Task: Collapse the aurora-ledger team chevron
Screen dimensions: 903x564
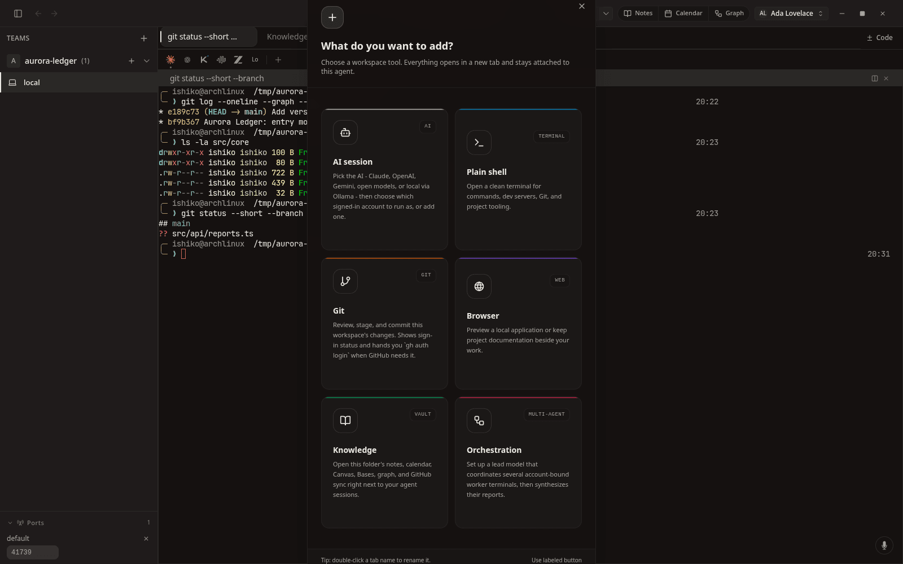Action: (147, 61)
